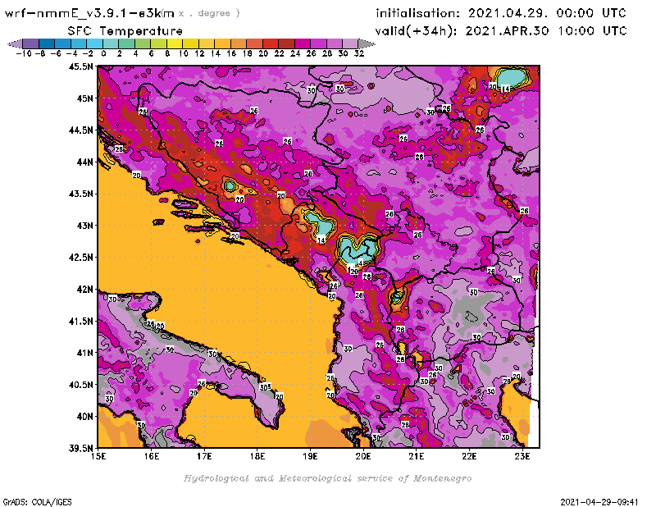Click the 39.5N latitude axis label

click(x=82, y=448)
